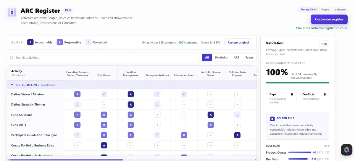The height and width of the screenshot is (161, 355).
Task: Hide the Validation panel
Action: click(324, 44)
